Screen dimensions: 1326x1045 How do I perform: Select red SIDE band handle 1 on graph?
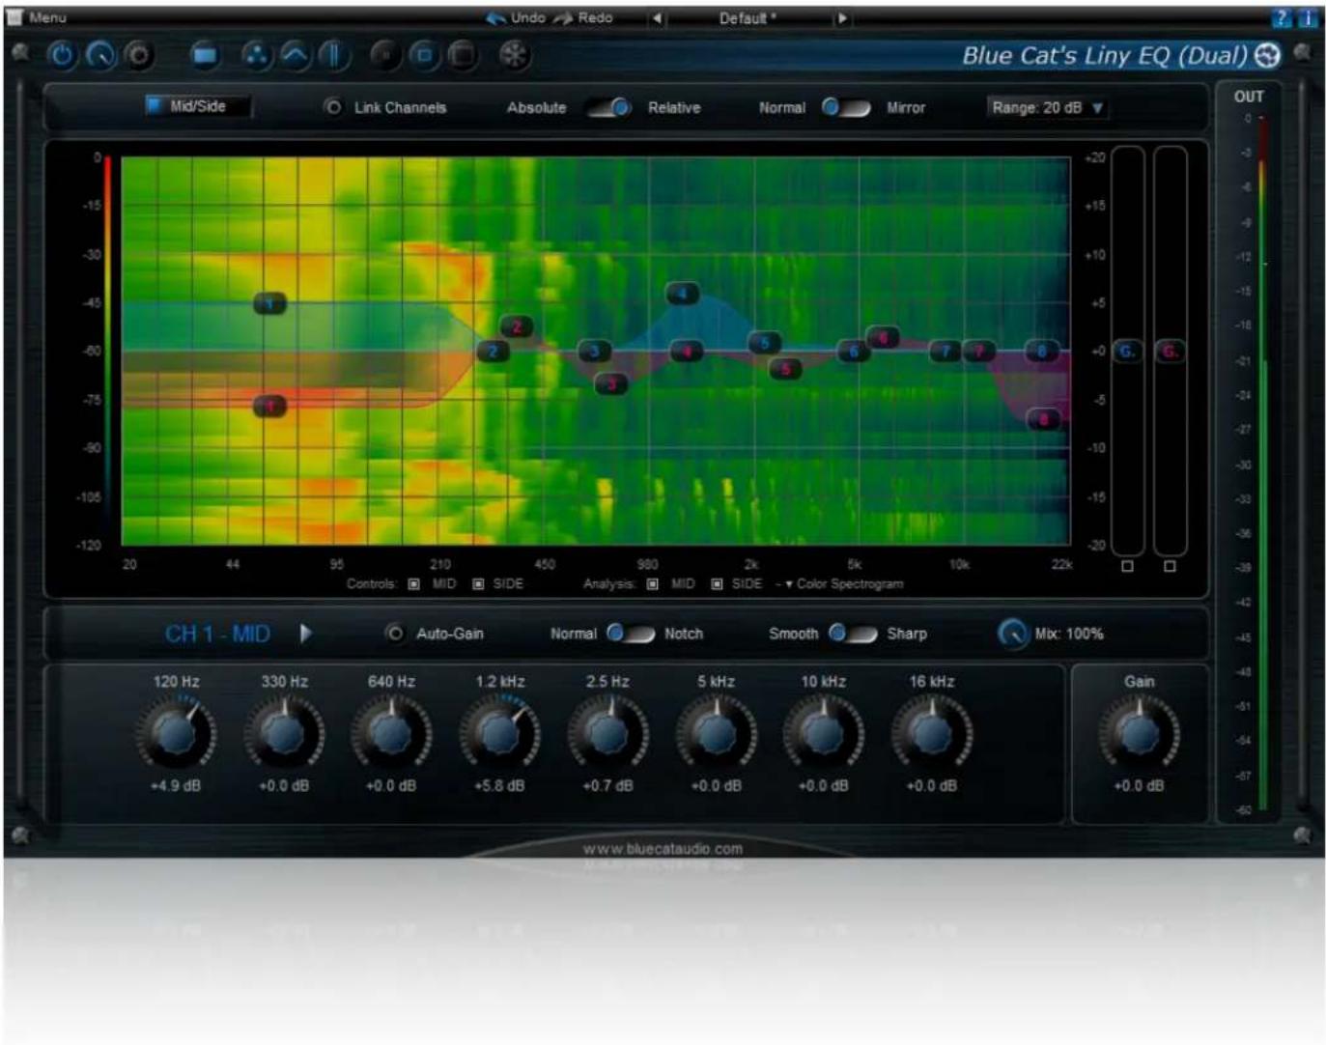(x=270, y=406)
